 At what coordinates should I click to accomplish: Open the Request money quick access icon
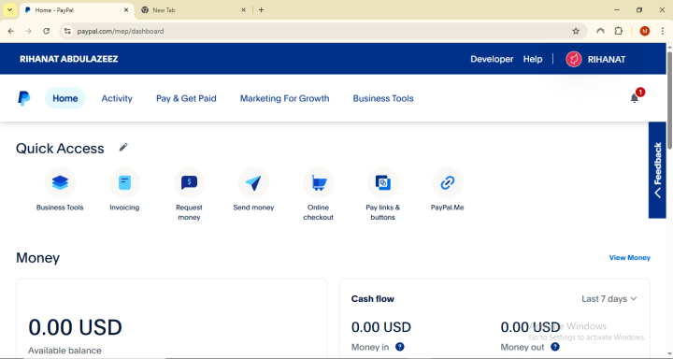(x=189, y=183)
